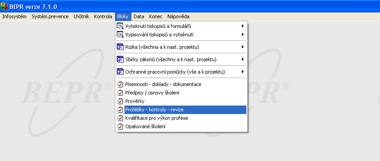Select Vypisování tiskopisů a vytisknutí entry
This screenshot has height=161, width=380.
pyautogui.click(x=181, y=35)
